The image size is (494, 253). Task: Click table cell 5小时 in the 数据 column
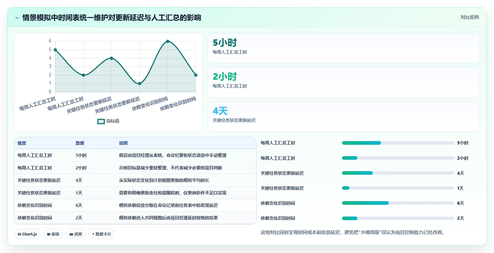click(81, 155)
